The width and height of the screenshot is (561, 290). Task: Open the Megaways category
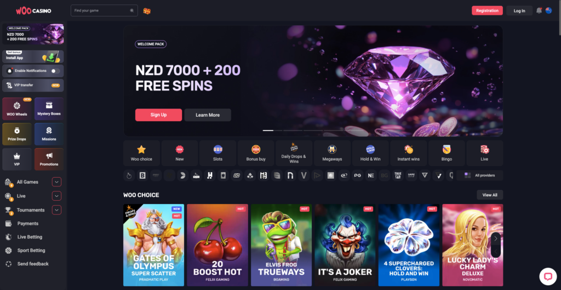(332, 153)
